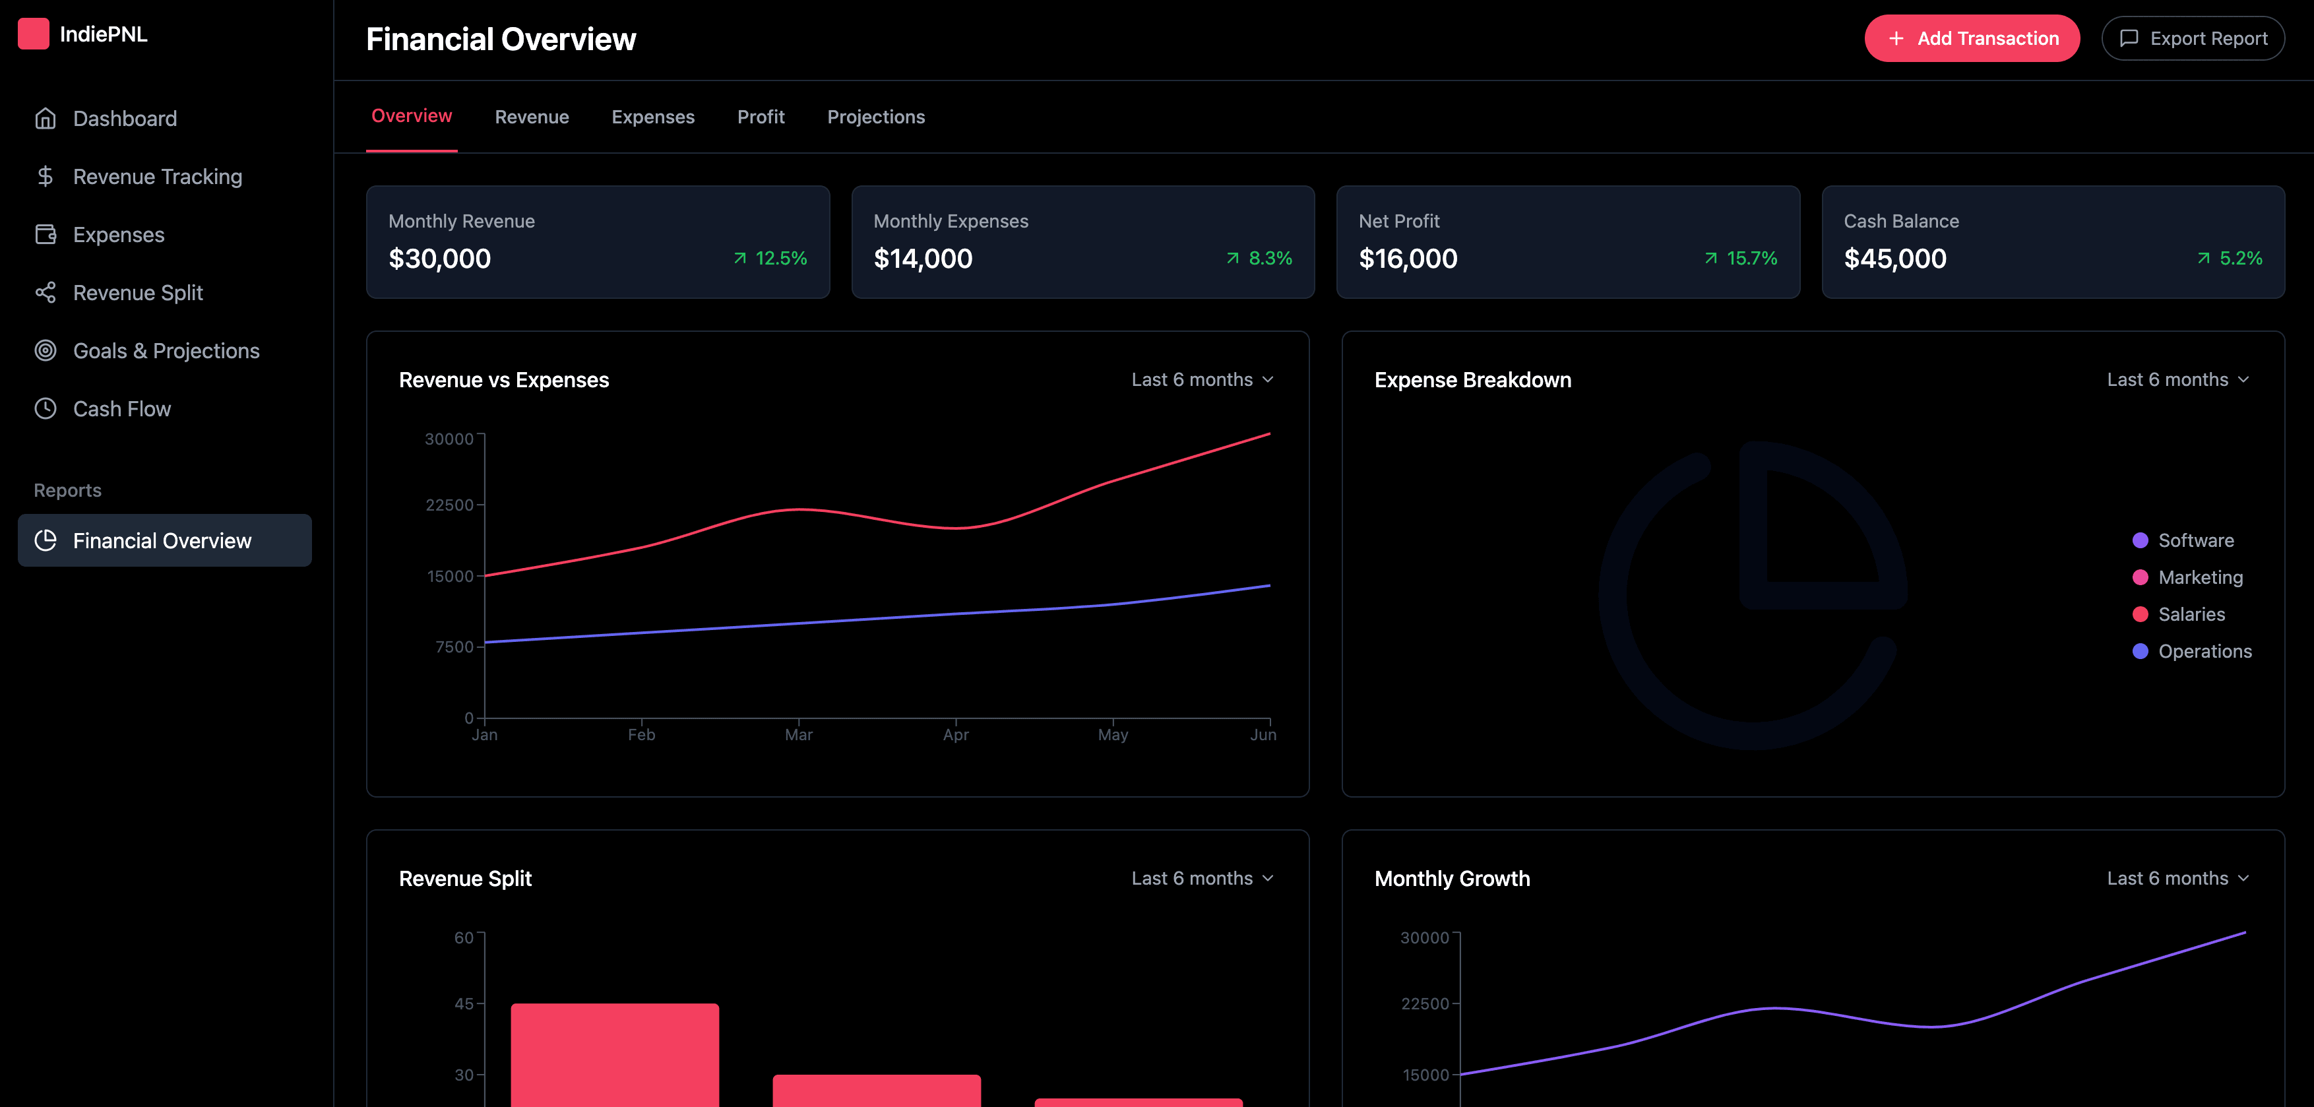Click the blue expenses line in chart
The width and height of the screenshot is (2314, 1107).
[x=799, y=623]
